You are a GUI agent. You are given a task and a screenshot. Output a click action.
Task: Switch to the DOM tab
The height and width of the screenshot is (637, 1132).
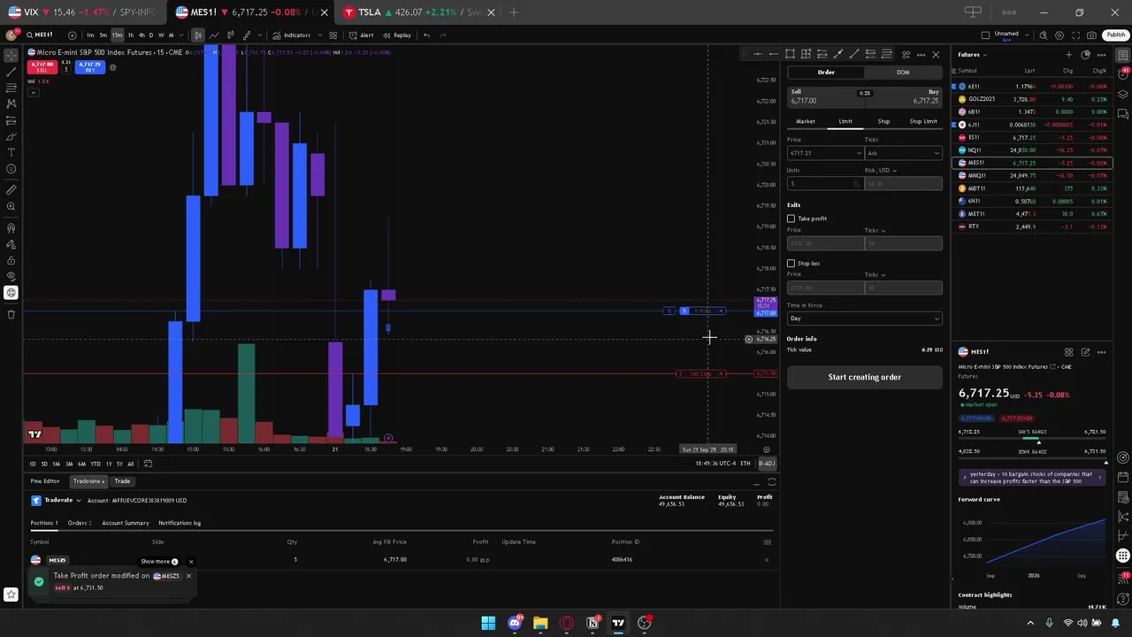[x=902, y=73]
